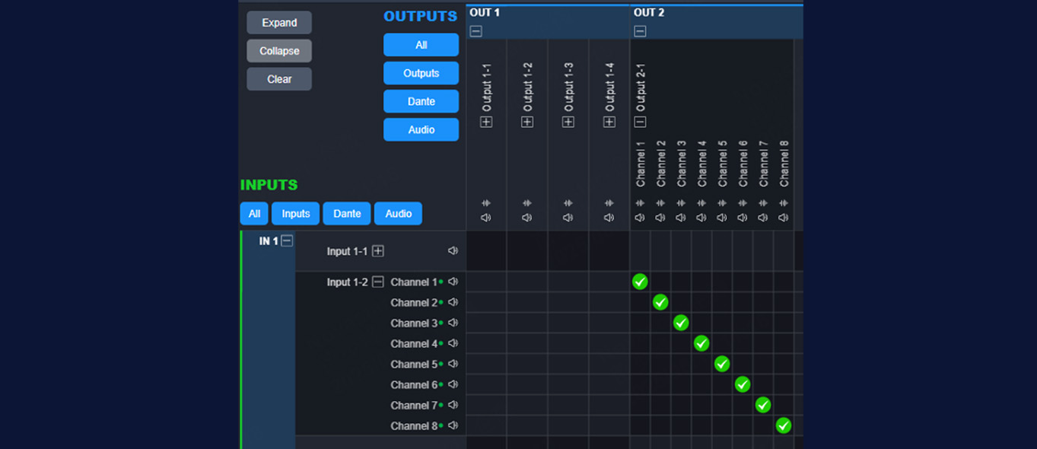
Task: Uncheck Channel 8 to Channel 8 crosspoint
Action: (784, 425)
